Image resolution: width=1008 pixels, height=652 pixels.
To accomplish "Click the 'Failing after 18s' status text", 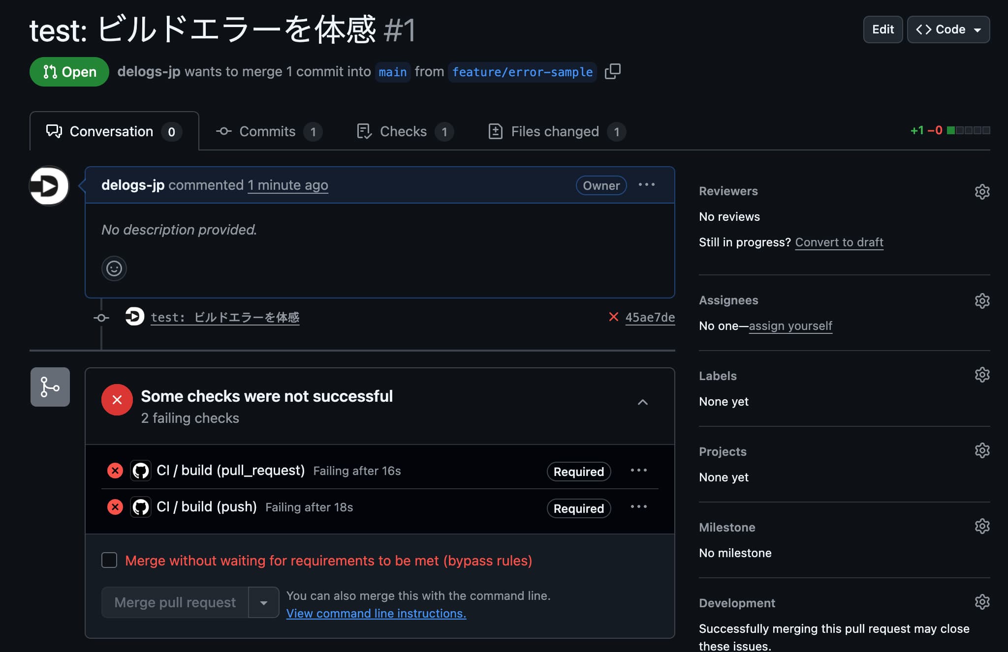I will pyautogui.click(x=309, y=507).
